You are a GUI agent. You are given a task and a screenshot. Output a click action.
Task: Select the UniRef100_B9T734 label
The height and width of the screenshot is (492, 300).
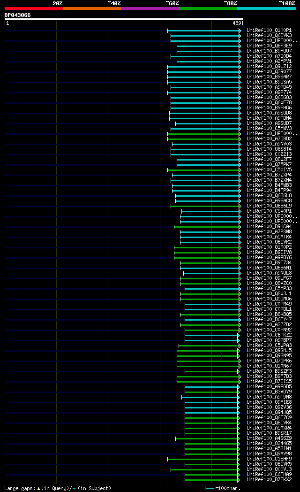[269, 262]
